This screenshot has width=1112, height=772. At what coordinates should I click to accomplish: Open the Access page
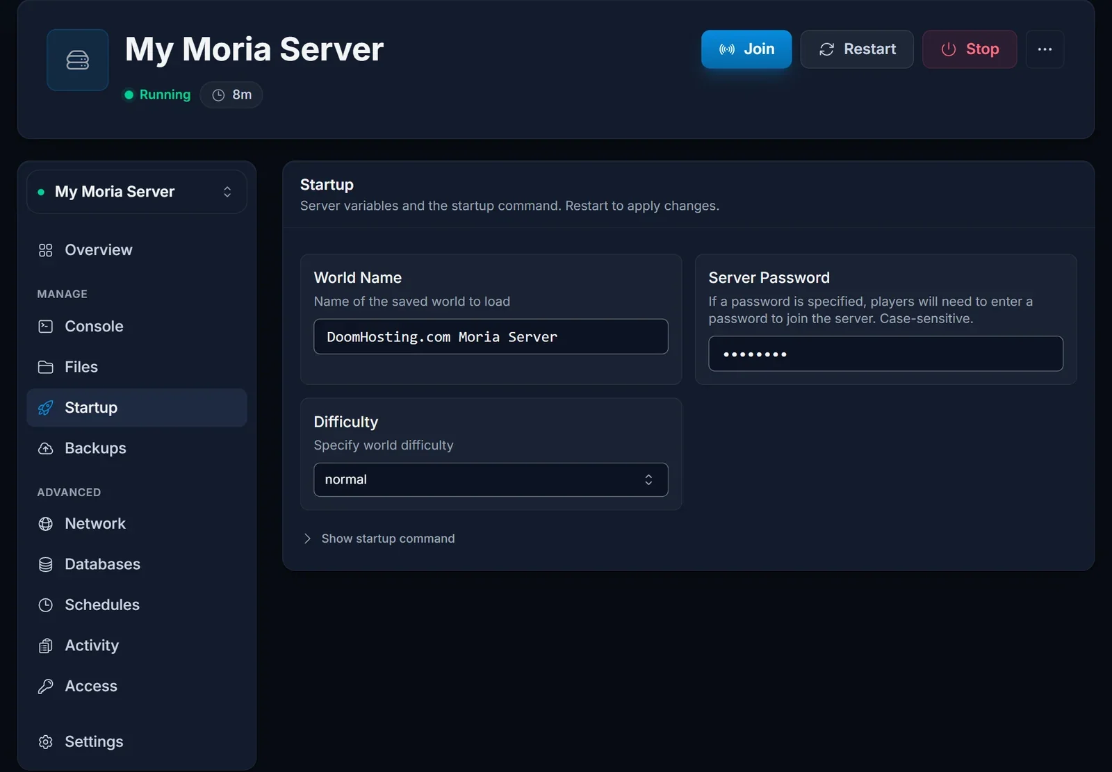click(x=137, y=687)
